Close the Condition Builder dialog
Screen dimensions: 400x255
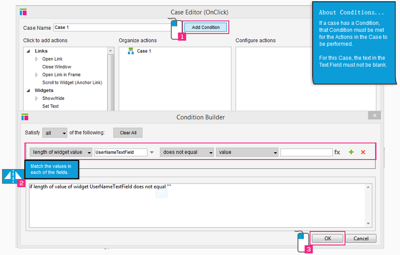374,115
